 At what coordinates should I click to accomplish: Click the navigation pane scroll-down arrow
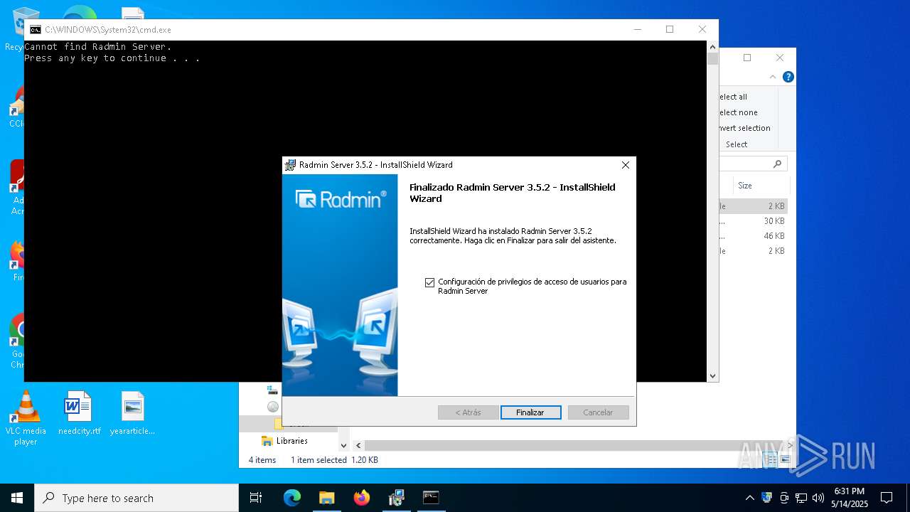pos(343,446)
